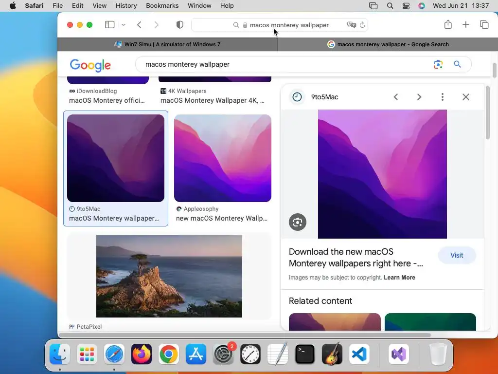Screen dimensions: 498x374
Task: Open the Safari menu
Action: [x=34, y=6]
